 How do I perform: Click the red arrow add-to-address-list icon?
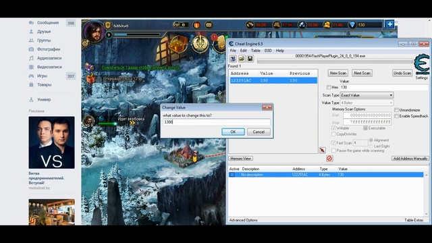pos(323,150)
